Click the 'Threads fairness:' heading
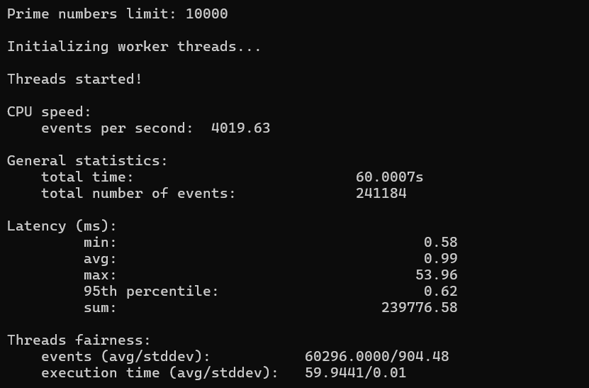 [79, 340]
